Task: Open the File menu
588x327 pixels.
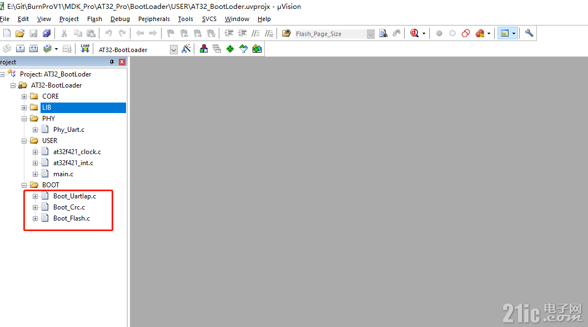Action: (4, 19)
